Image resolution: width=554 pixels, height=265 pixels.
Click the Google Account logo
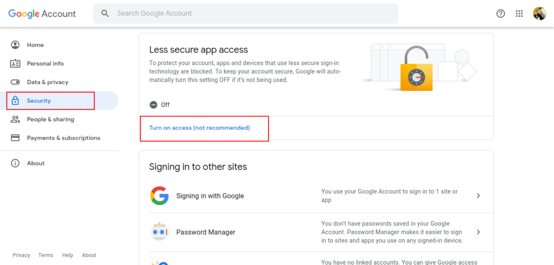tap(42, 14)
